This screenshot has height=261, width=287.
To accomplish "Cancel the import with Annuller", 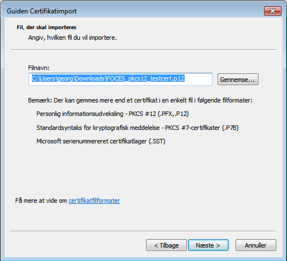I will click(x=256, y=245).
